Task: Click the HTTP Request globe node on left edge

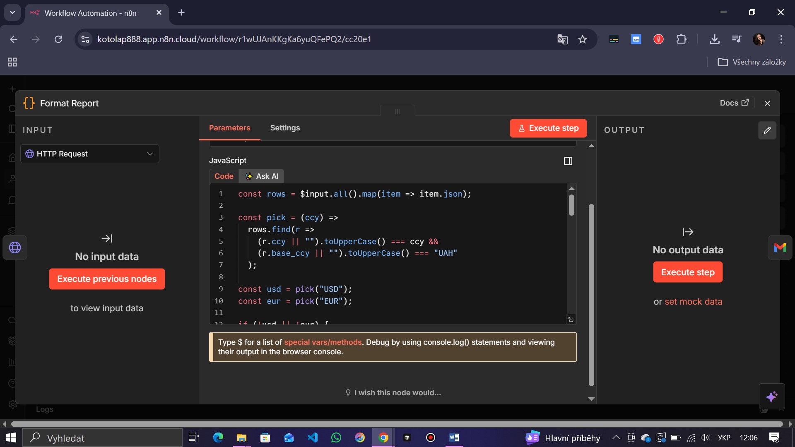Action: (15, 248)
